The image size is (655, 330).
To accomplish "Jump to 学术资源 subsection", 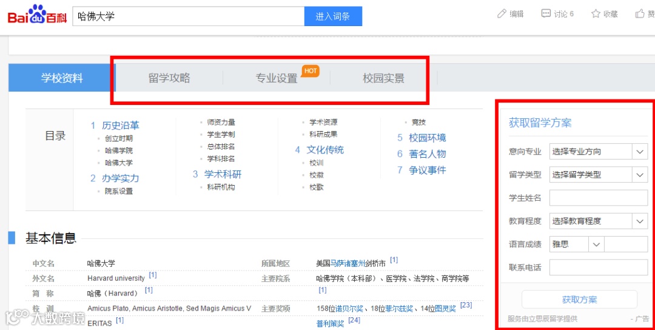I will click(323, 122).
